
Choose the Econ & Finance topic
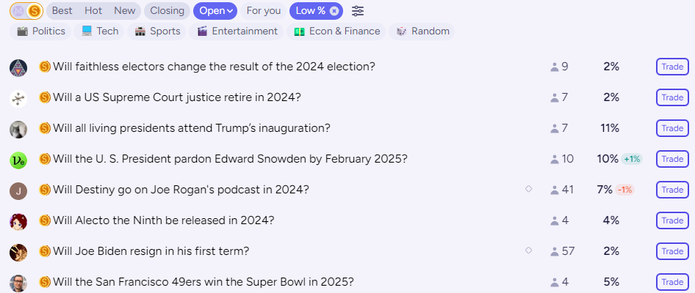336,31
